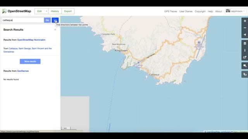Viewport: 248px width, 139px height.
Task: Zoom in on the map
Action: tap(245, 21)
